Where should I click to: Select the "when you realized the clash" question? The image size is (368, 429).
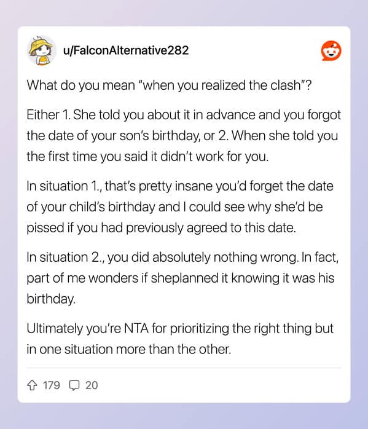(169, 85)
